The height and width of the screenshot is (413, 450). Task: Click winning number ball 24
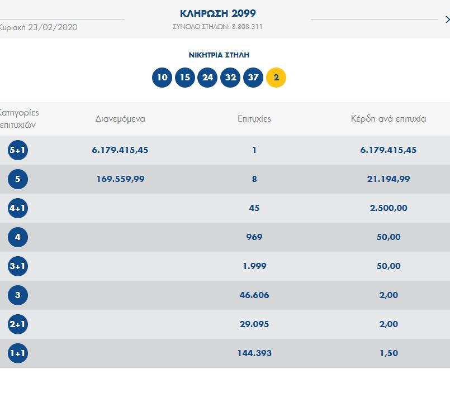click(x=208, y=78)
